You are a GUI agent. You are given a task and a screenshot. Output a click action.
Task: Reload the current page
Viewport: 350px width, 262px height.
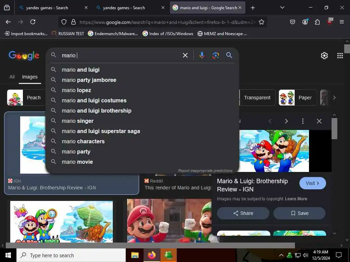tap(33, 22)
